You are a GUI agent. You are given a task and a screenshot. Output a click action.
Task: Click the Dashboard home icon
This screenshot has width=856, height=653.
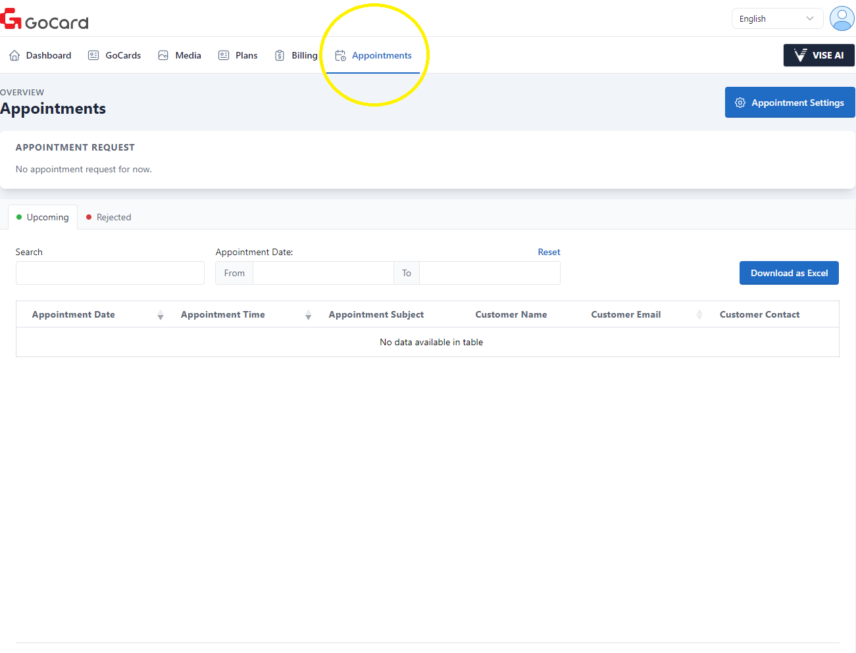pyautogui.click(x=14, y=55)
